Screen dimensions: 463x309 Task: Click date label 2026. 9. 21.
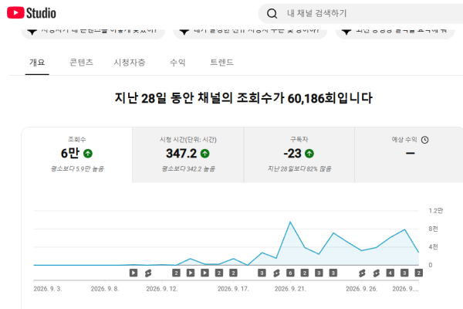pyautogui.click(x=290, y=289)
